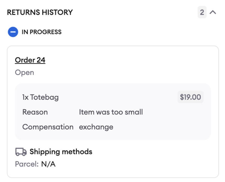Open the Order 24 link
The image size is (225, 182).
[x=30, y=60]
